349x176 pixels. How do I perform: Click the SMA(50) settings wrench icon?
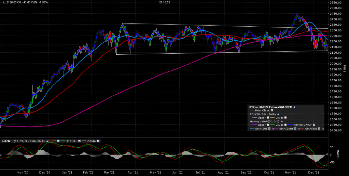[x=323, y=128]
